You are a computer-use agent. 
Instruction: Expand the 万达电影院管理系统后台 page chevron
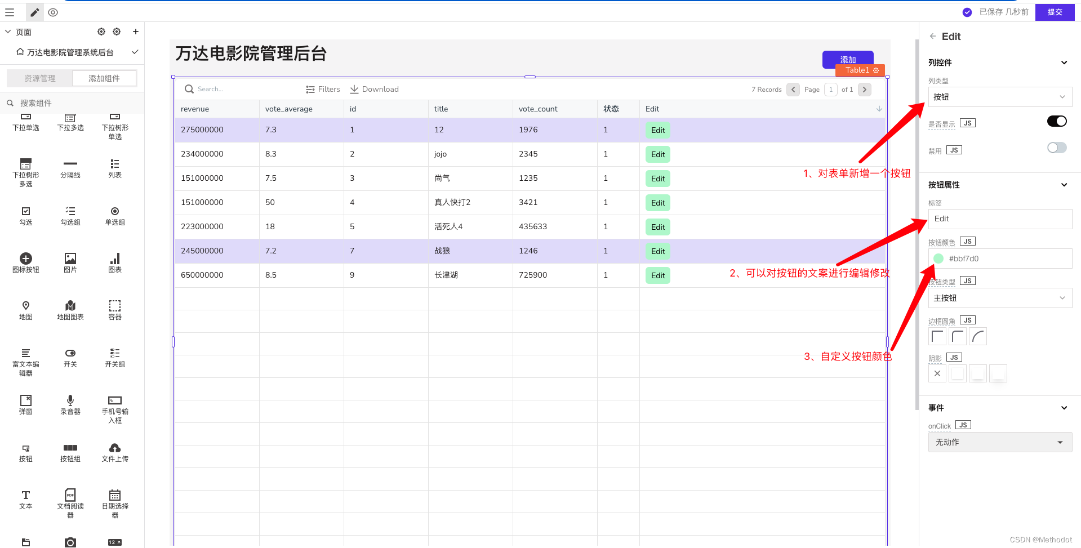135,52
